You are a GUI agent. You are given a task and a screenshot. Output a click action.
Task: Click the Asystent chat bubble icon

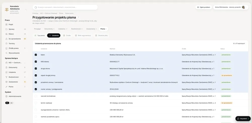[238, 119]
